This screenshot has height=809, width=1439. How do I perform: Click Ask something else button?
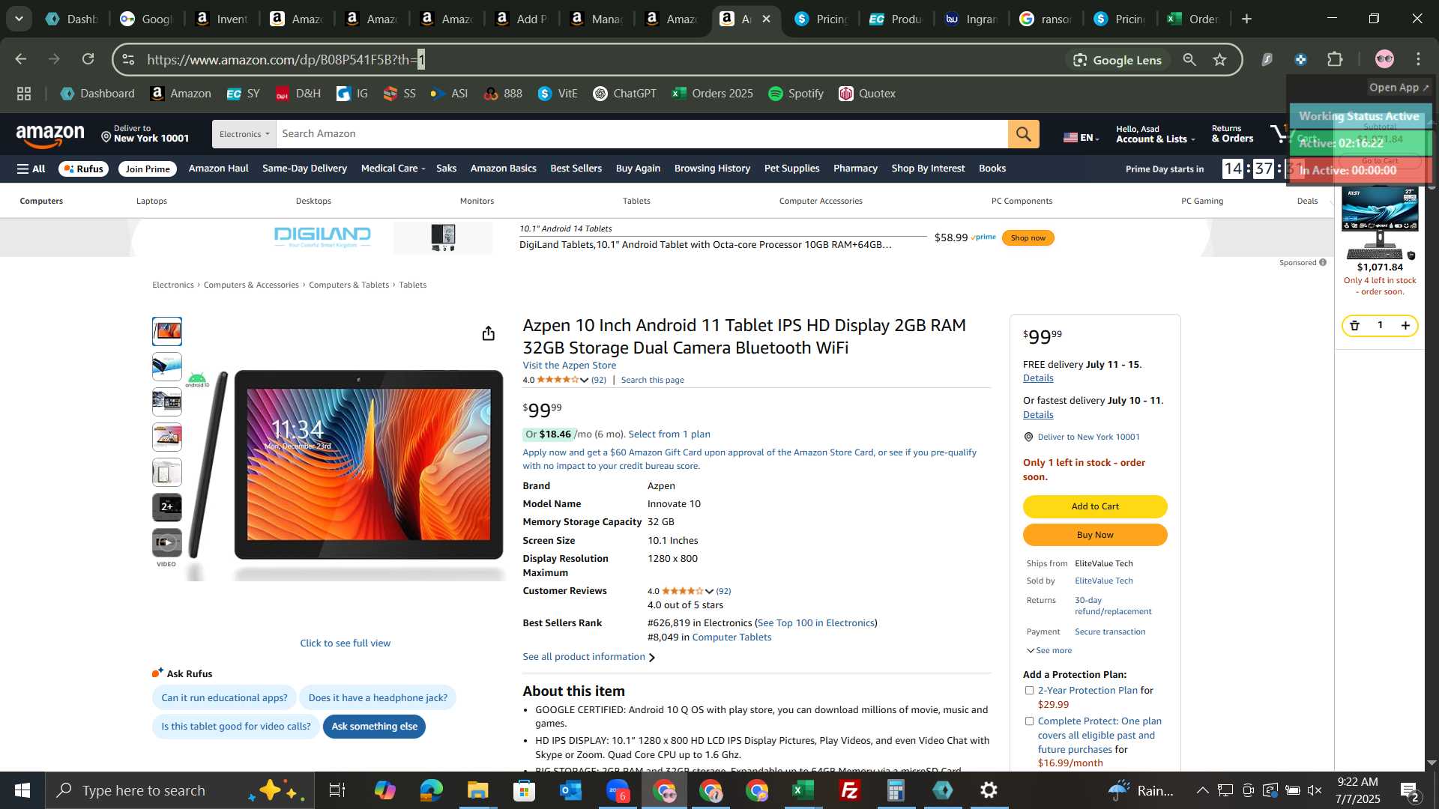[x=374, y=727]
